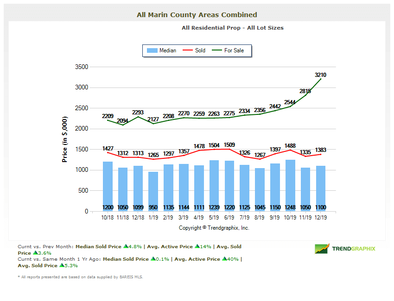This screenshot has width=394, height=301.
Task: Toggle the For Sale legend text label
Action: coord(234,50)
